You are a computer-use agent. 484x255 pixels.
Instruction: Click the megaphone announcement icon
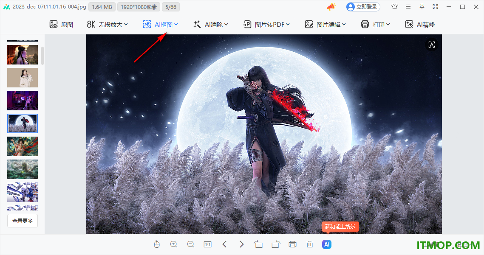pos(331,7)
